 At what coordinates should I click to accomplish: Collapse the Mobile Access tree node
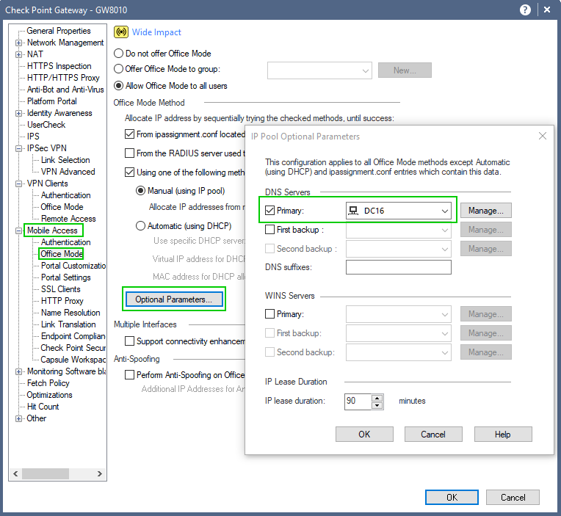pyautogui.click(x=18, y=230)
